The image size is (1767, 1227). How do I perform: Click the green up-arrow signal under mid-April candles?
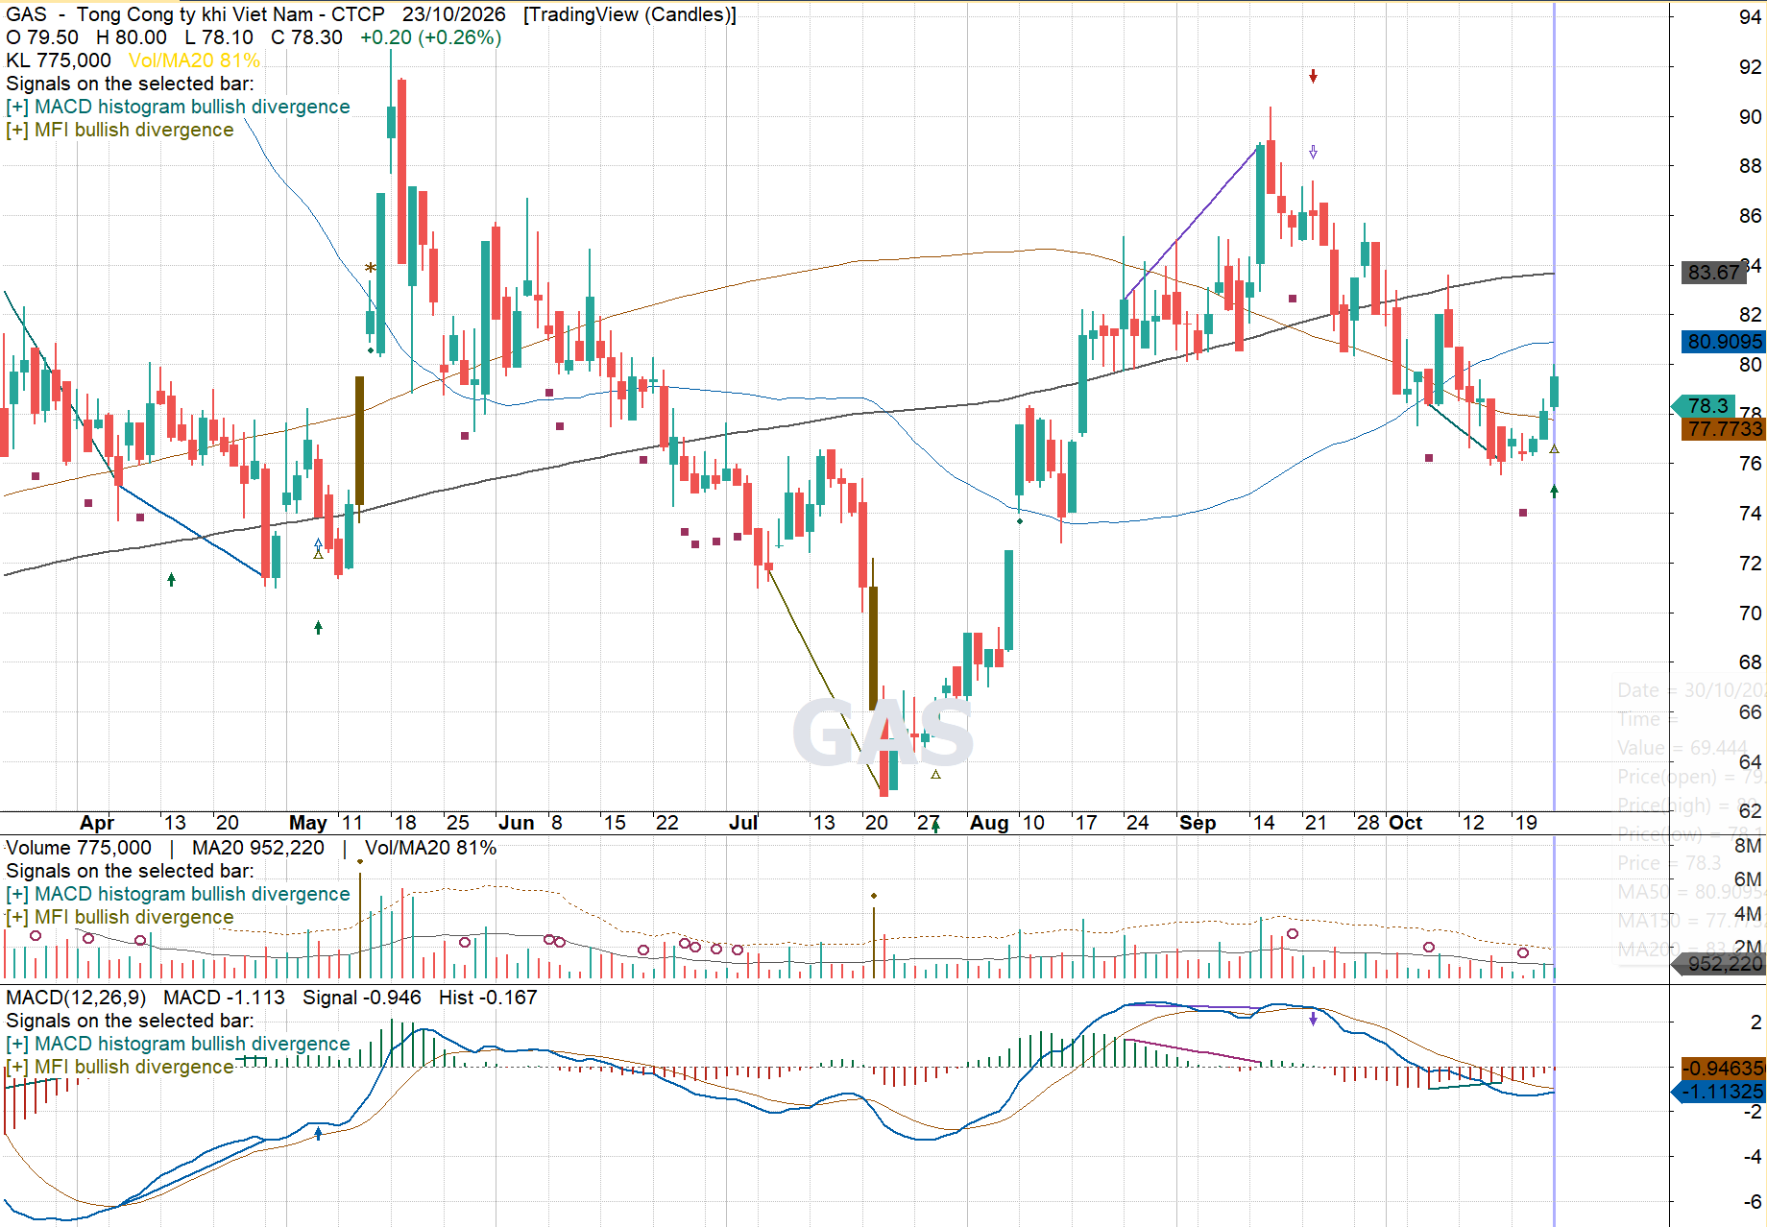171,579
